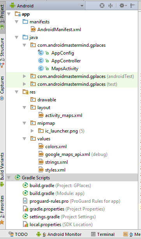Select proguard-rules.pro file
Image resolution: width=141 pixels, height=239 pixels.
[x=75, y=201]
